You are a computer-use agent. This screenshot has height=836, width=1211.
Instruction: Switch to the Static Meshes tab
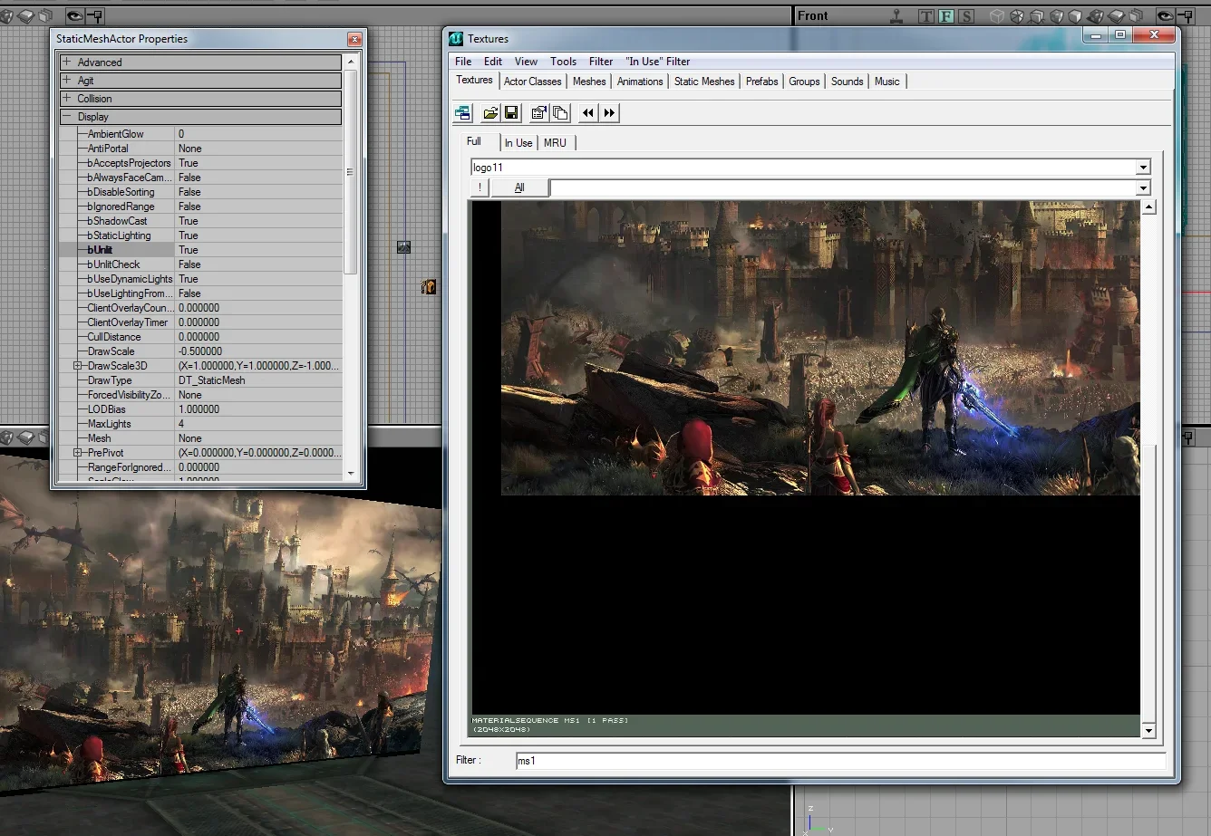(x=703, y=82)
